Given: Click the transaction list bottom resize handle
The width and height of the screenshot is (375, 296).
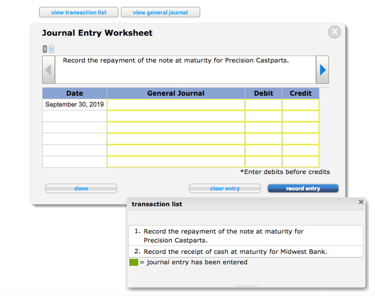Looking at the screenshot, I should (246, 286).
